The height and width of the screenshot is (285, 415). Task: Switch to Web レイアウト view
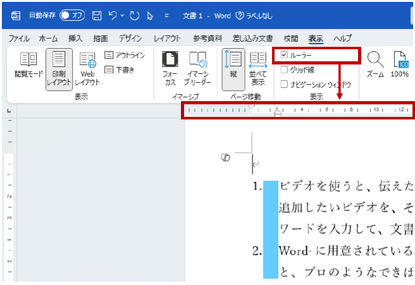87,68
